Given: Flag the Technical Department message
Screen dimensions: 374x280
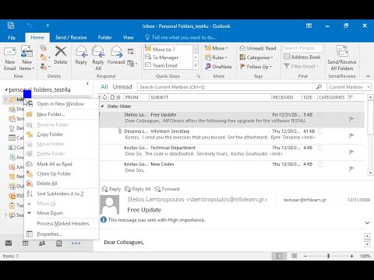Looking at the screenshot, I should tap(351, 152).
